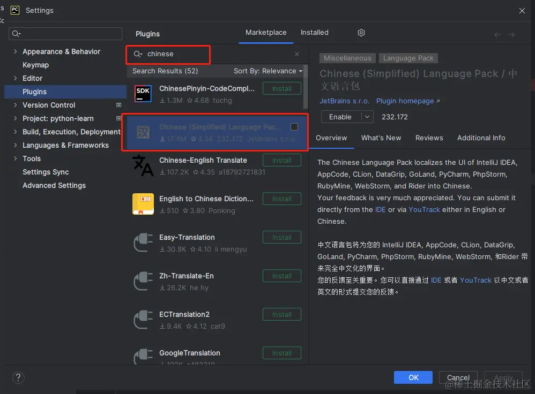Open the Plugin homepage link
Screen dimensions: 535x394
(407, 101)
